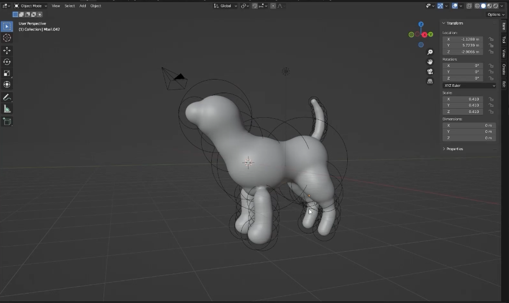
Task: Switch perspective/orthographic grid icon
Action: 430,81
